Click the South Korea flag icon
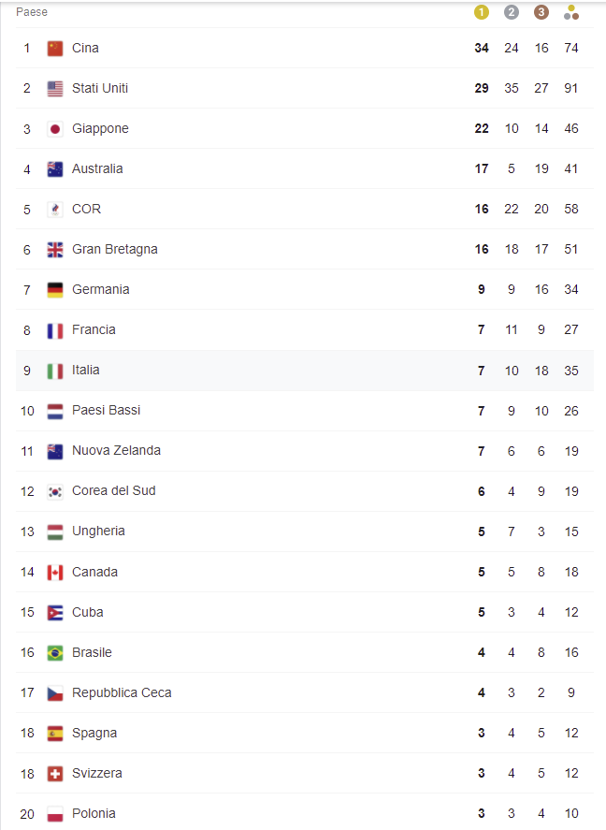This screenshot has width=606, height=830. [55, 492]
